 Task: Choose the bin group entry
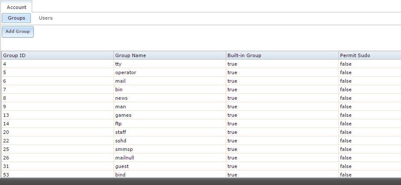tap(201, 90)
